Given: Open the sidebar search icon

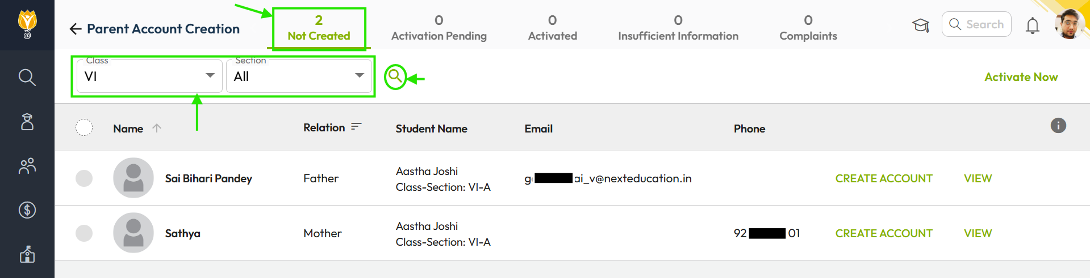Looking at the screenshot, I should click(x=27, y=77).
